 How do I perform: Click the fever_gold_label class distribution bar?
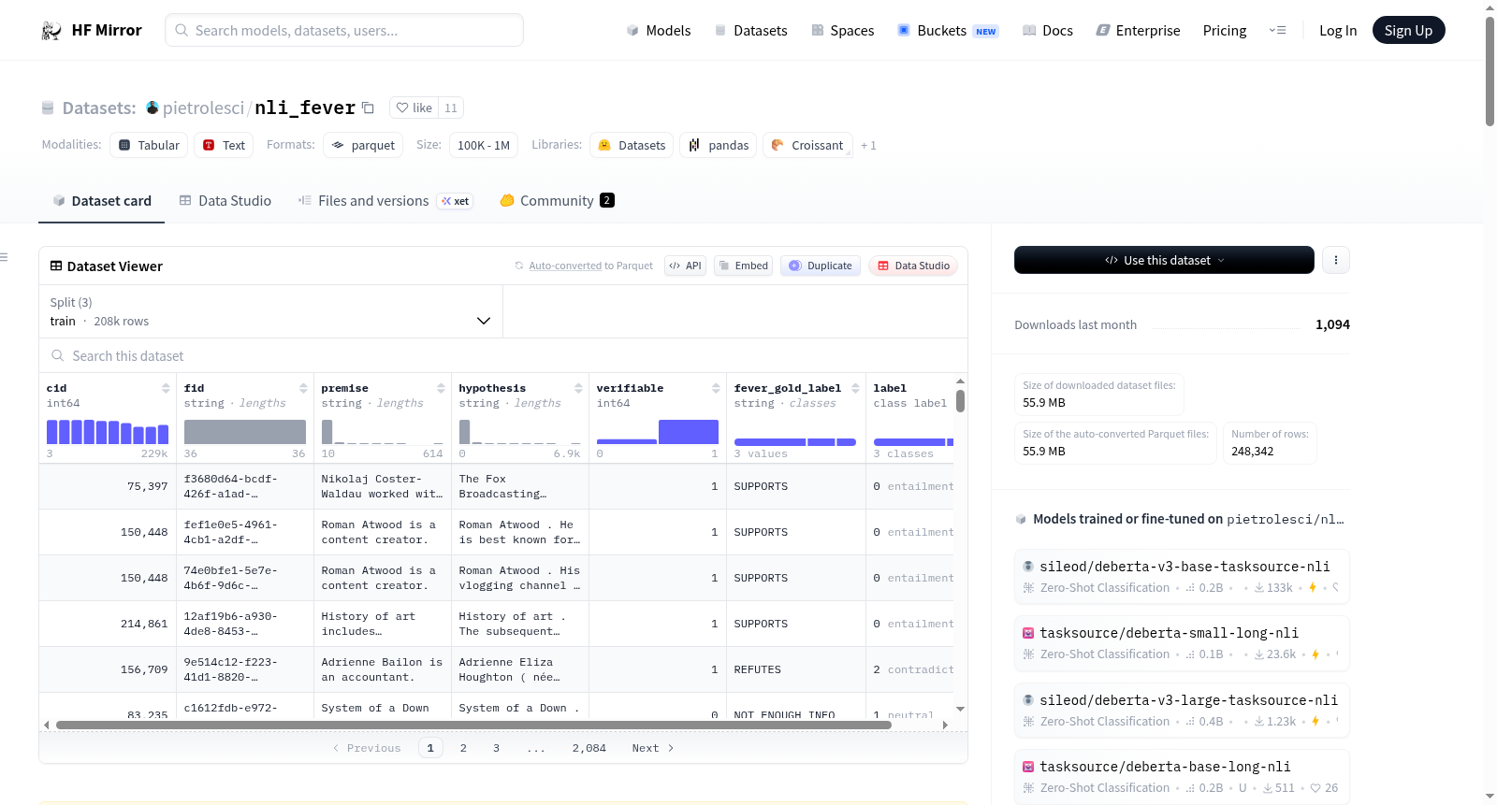click(x=795, y=441)
